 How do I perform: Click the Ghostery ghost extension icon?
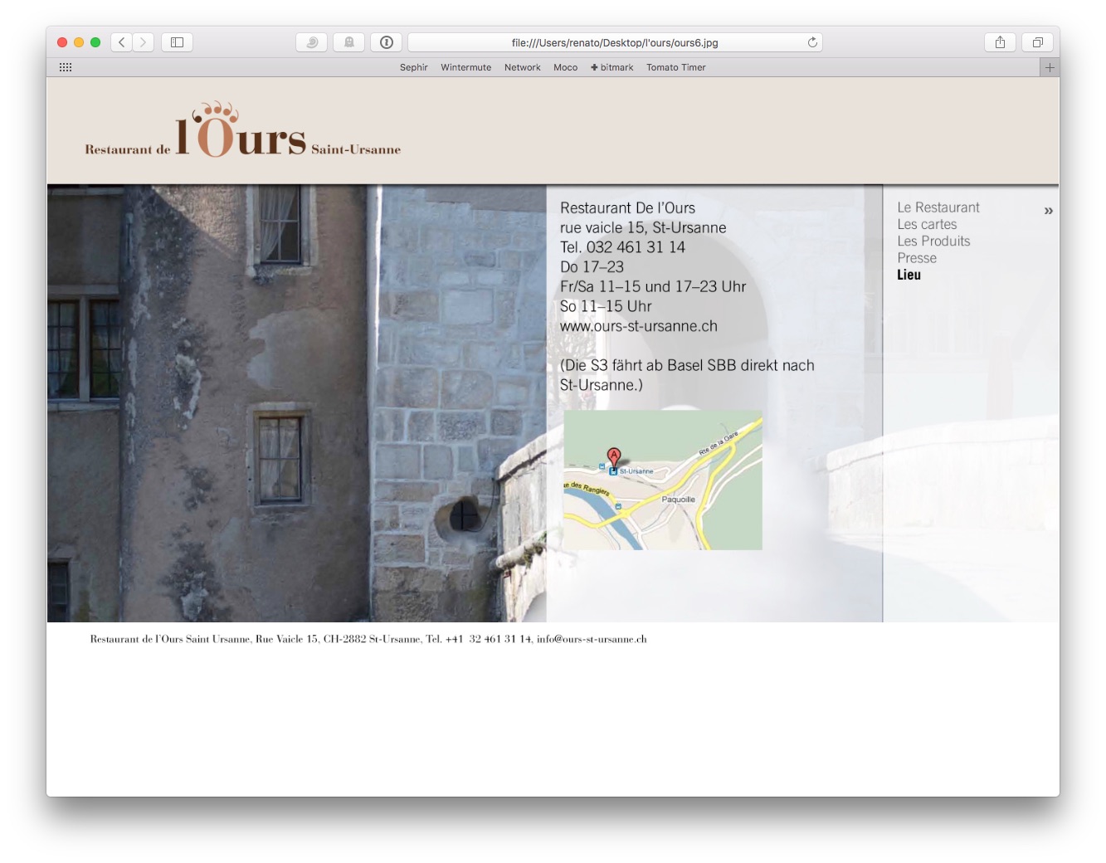tap(349, 42)
